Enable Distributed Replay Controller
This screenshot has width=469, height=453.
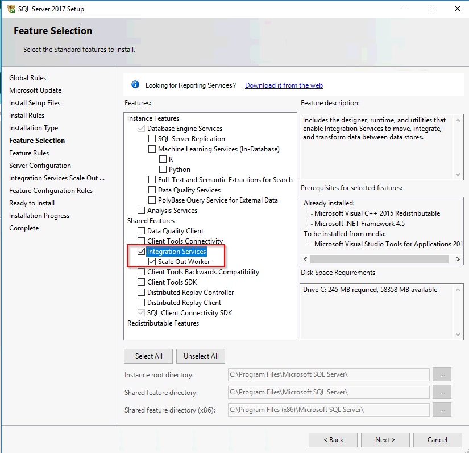pos(141,292)
